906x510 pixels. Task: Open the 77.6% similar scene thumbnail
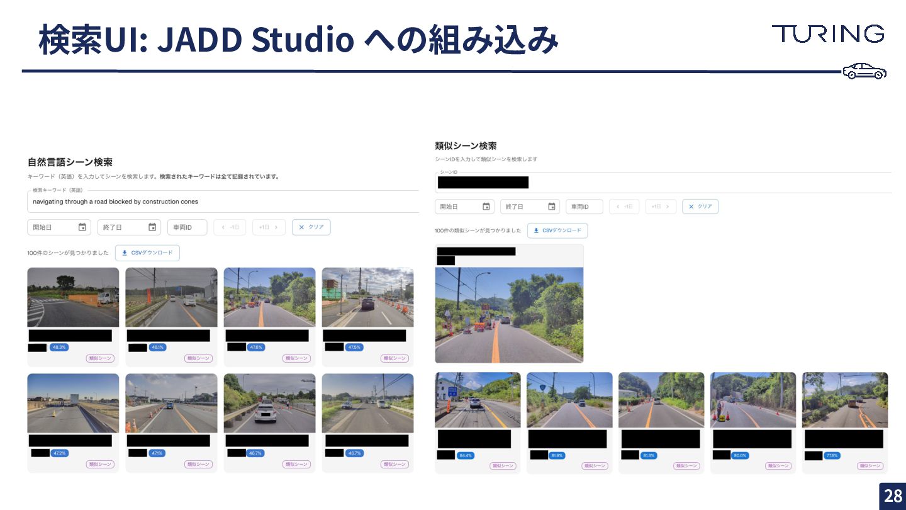[845, 400]
